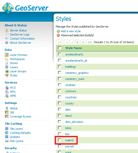Screen dimensions: 138x153
Task: Click the Caching Defaults globe icon
Action: 7,133
